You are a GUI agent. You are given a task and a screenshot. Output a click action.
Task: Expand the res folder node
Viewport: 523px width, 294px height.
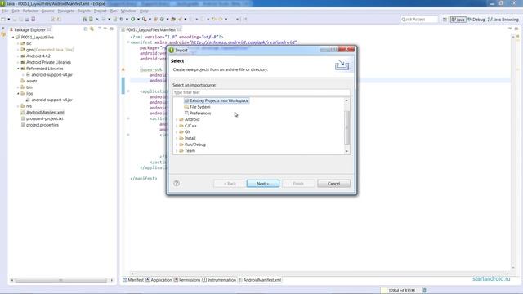tap(18, 106)
